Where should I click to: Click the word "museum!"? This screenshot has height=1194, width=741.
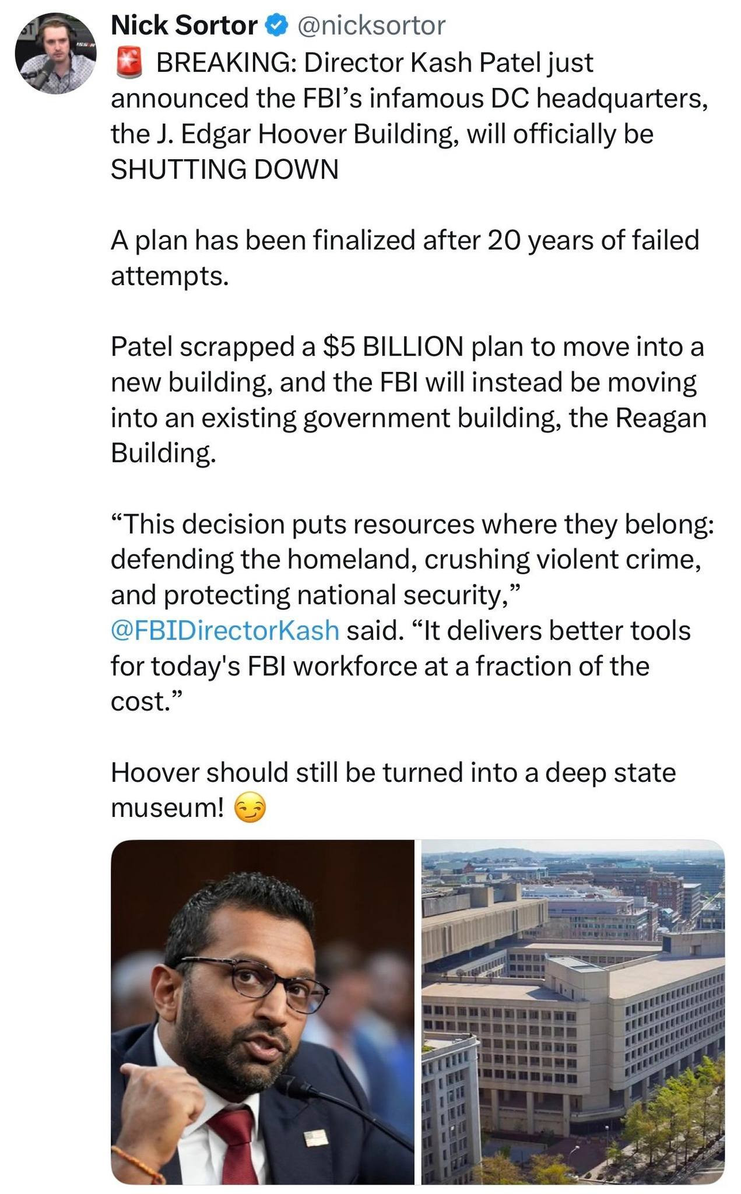click(167, 808)
